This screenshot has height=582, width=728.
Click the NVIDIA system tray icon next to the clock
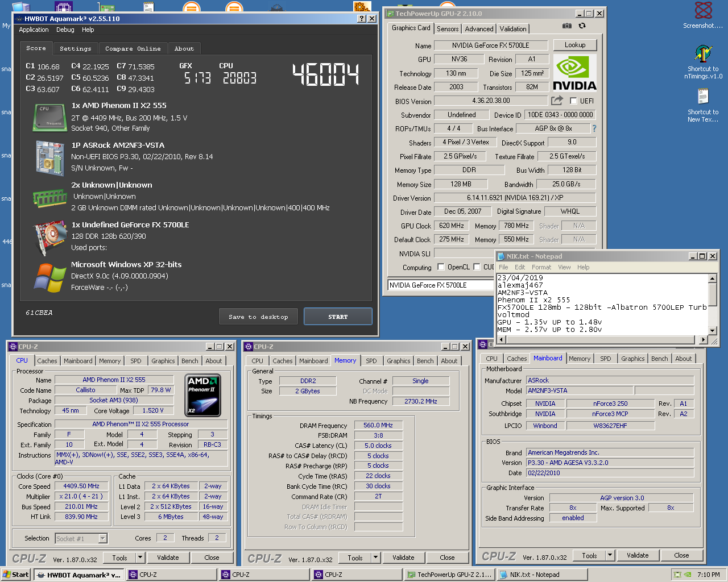pos(688,575)
